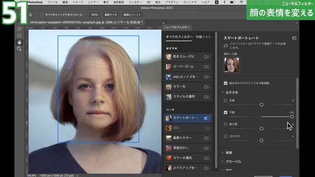Open the レイヤー menu

93,2
